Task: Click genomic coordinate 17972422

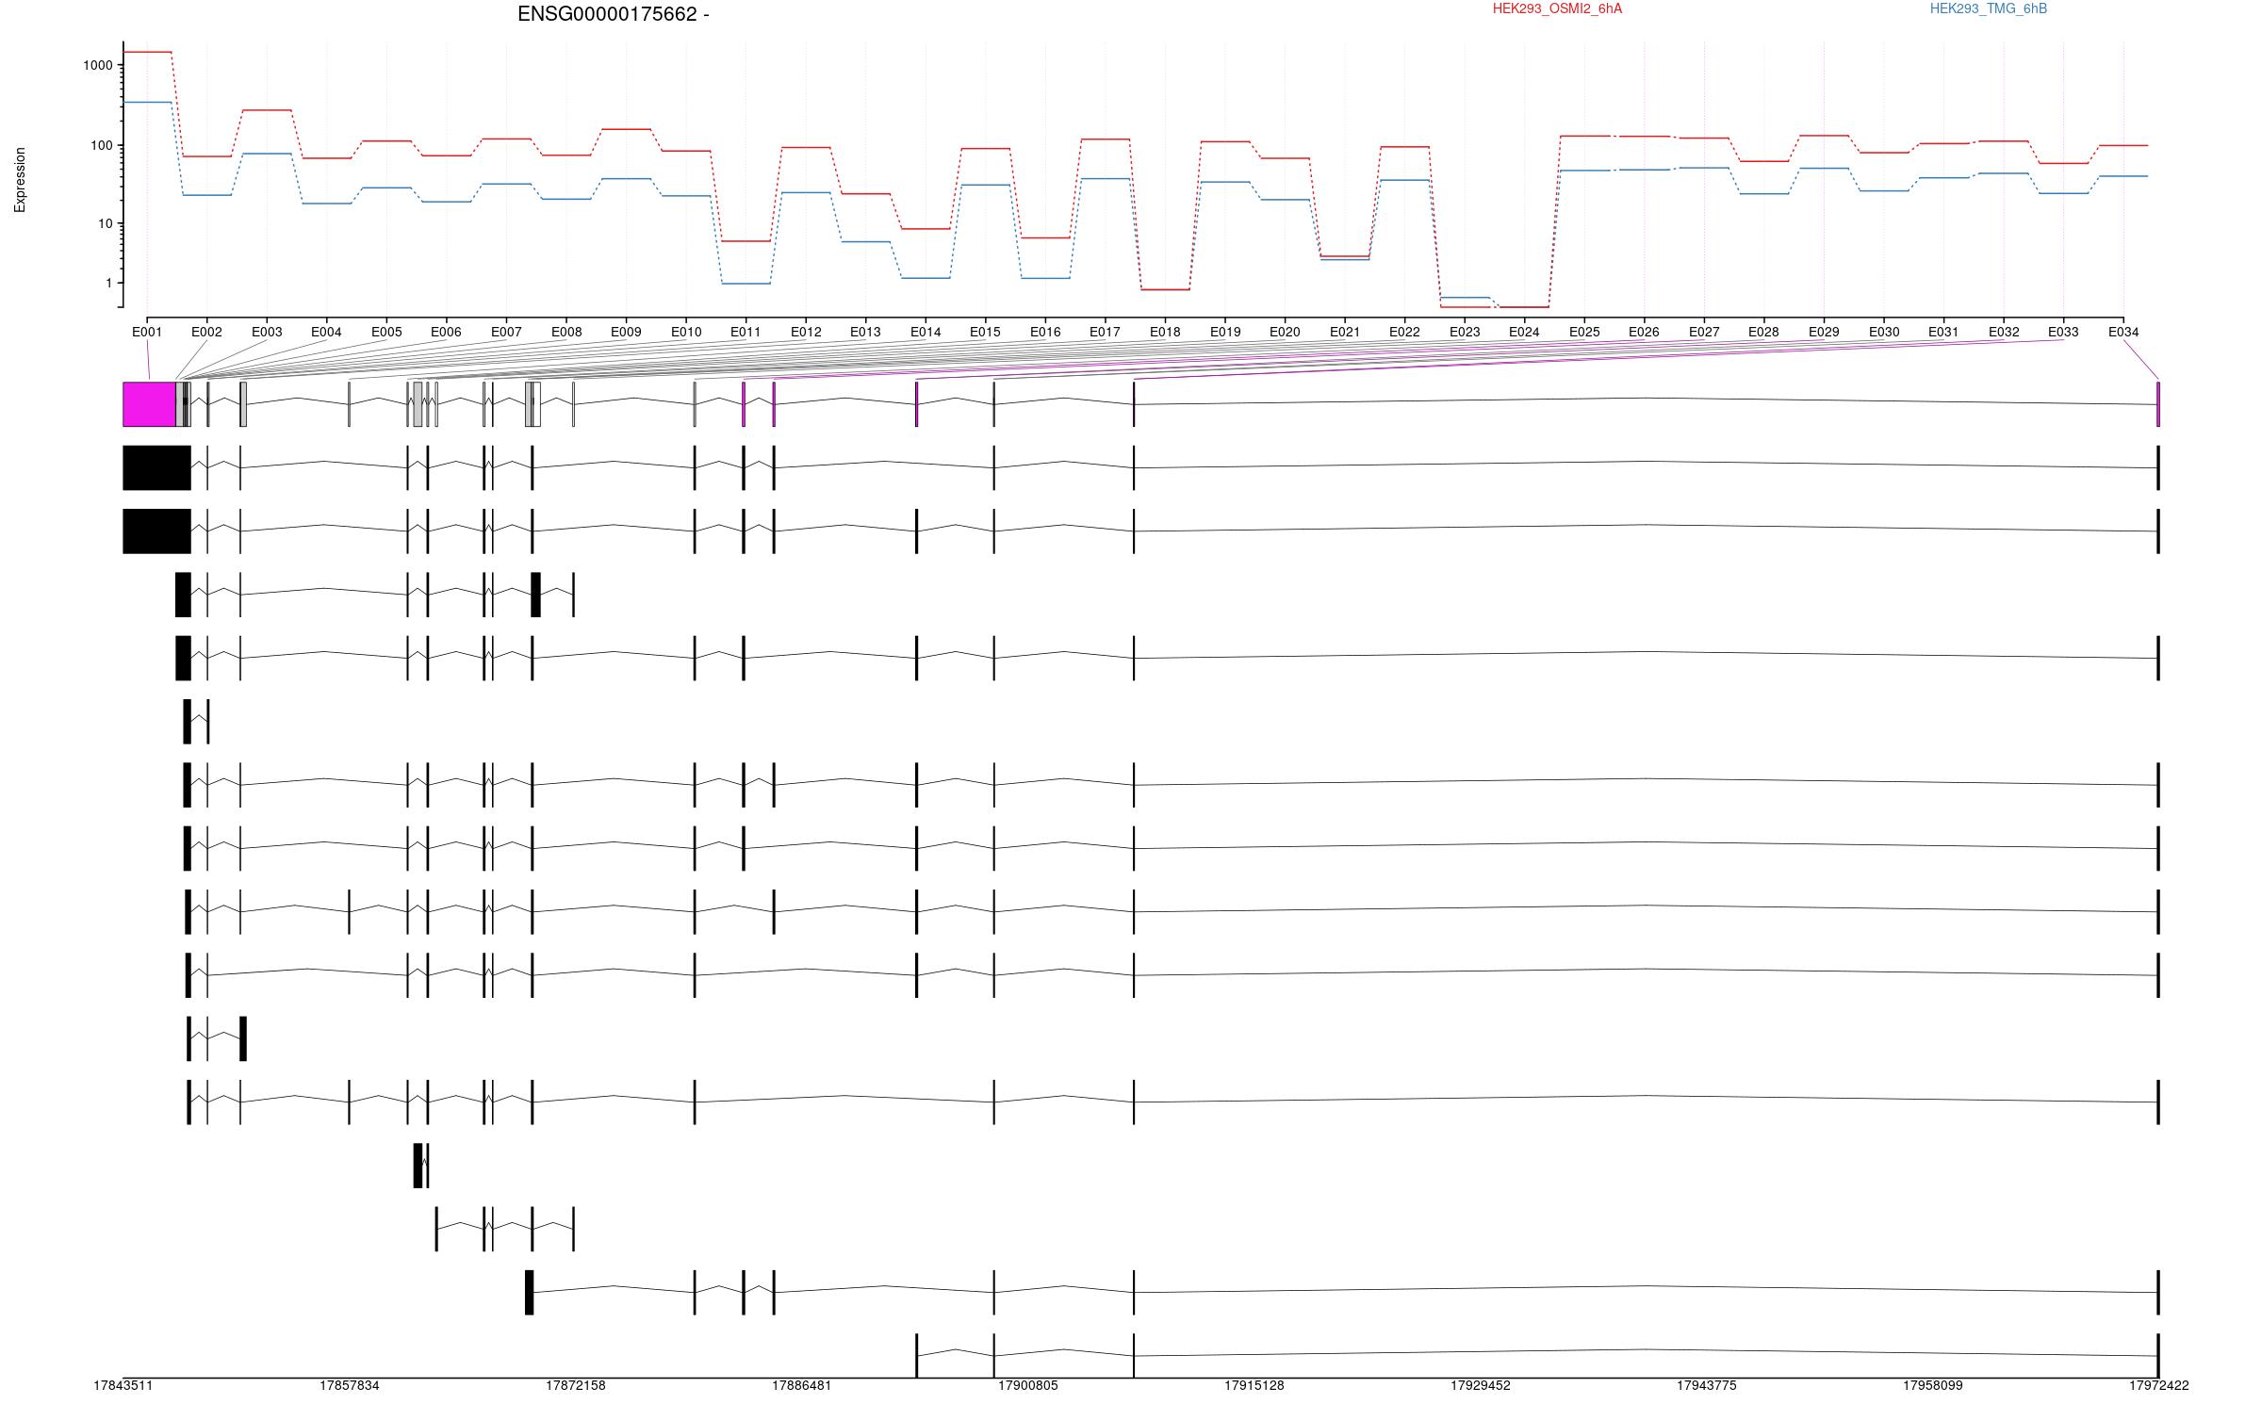Action: point(2158,1385)
